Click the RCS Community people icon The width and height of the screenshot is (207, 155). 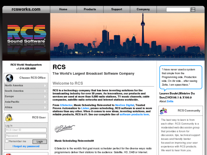(x=163, y=111)
